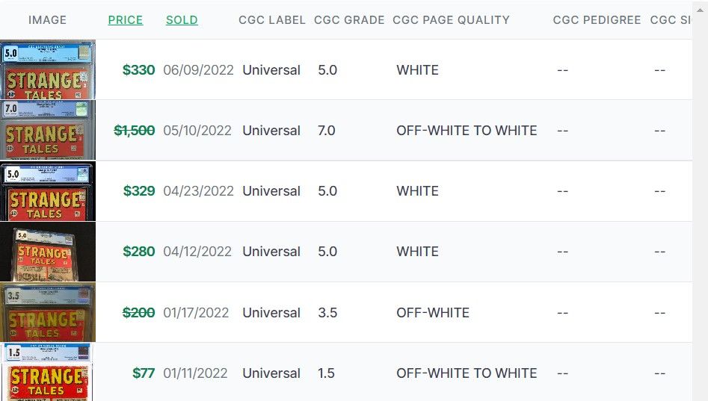Click the struck-through $1,500 price
This screenshot has height=401, width=708.
135,131
